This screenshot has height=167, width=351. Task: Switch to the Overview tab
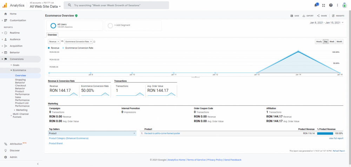click(x=52, y=35)
